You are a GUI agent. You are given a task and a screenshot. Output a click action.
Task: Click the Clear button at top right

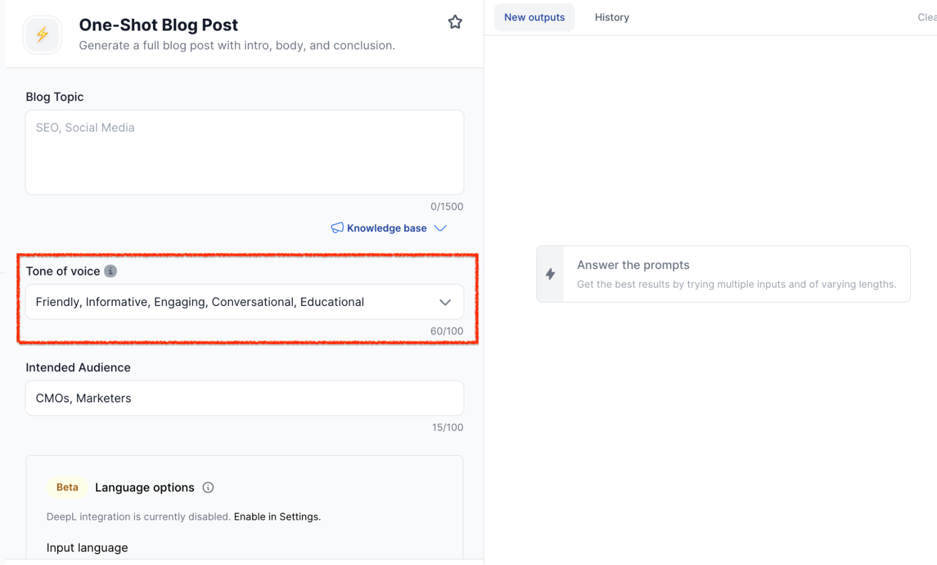tap(927, 17)
